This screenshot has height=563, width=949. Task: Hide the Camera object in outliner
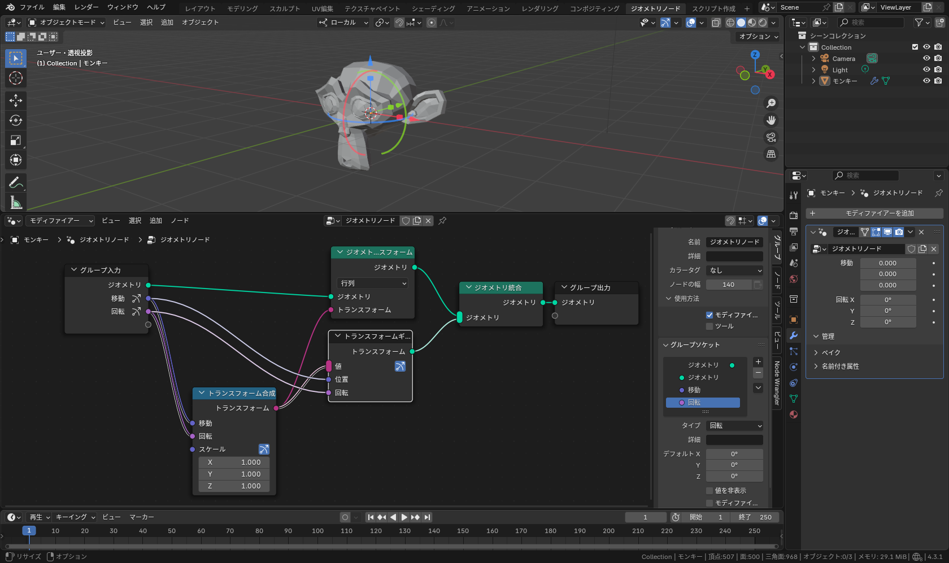(926, 59)
